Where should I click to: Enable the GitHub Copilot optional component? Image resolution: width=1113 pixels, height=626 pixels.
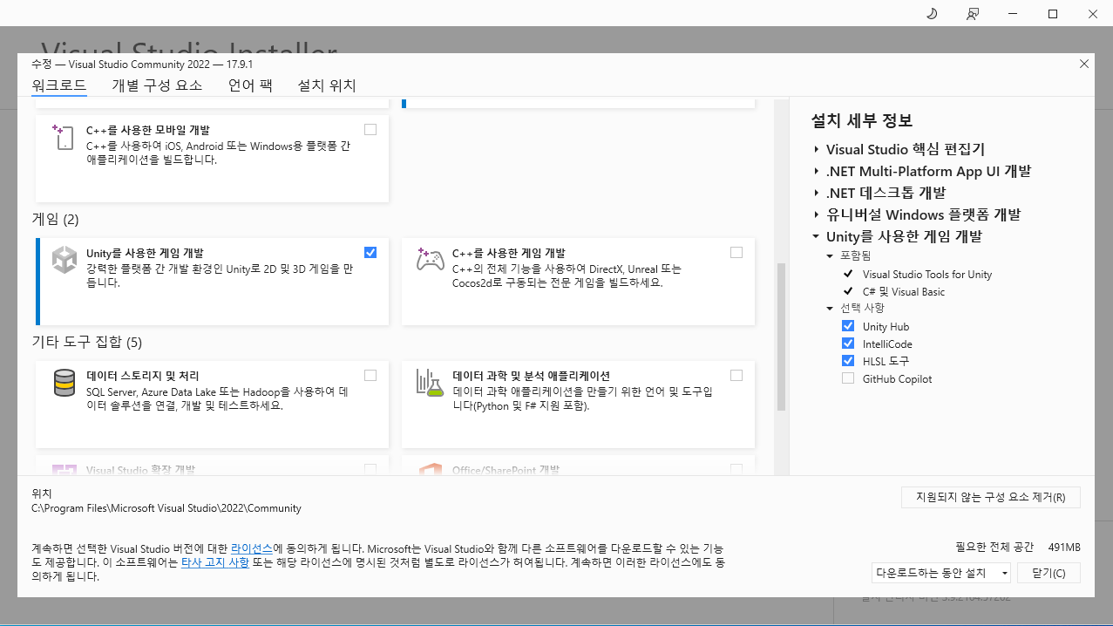pos(848,378)
